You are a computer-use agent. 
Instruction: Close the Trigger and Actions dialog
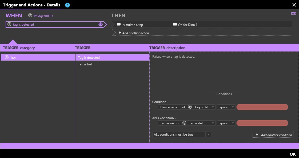[294, 5]
